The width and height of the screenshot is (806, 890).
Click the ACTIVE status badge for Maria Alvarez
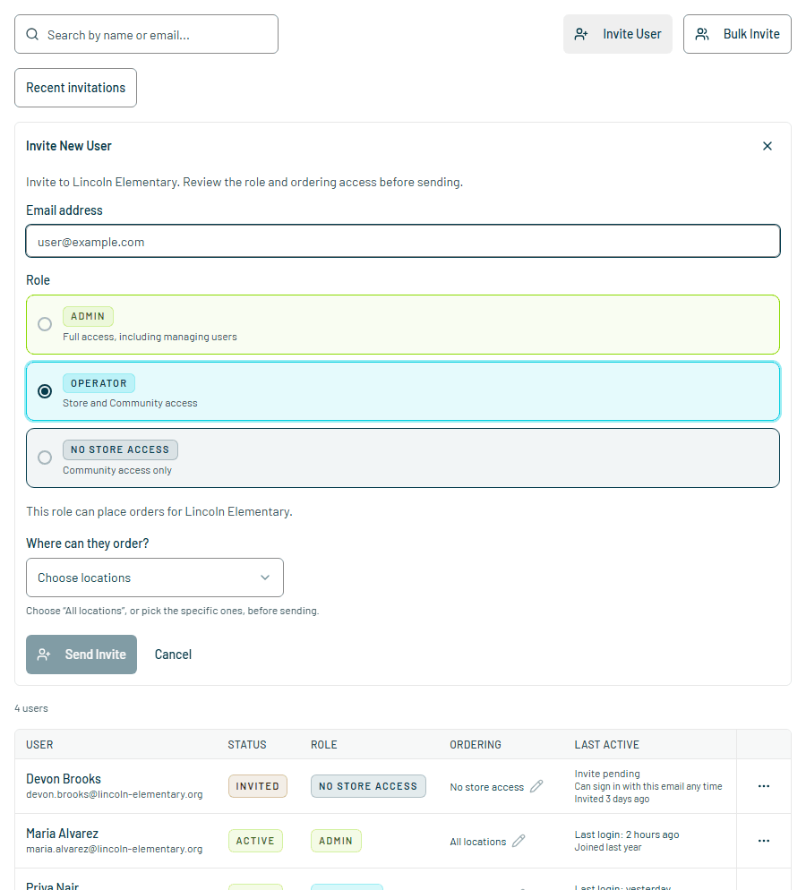coord(255,841)
